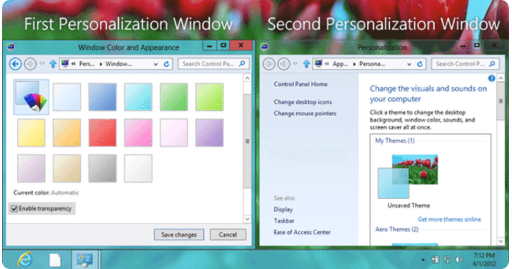
Task: Open Change desktop icons link
Action: pos(302,102)
